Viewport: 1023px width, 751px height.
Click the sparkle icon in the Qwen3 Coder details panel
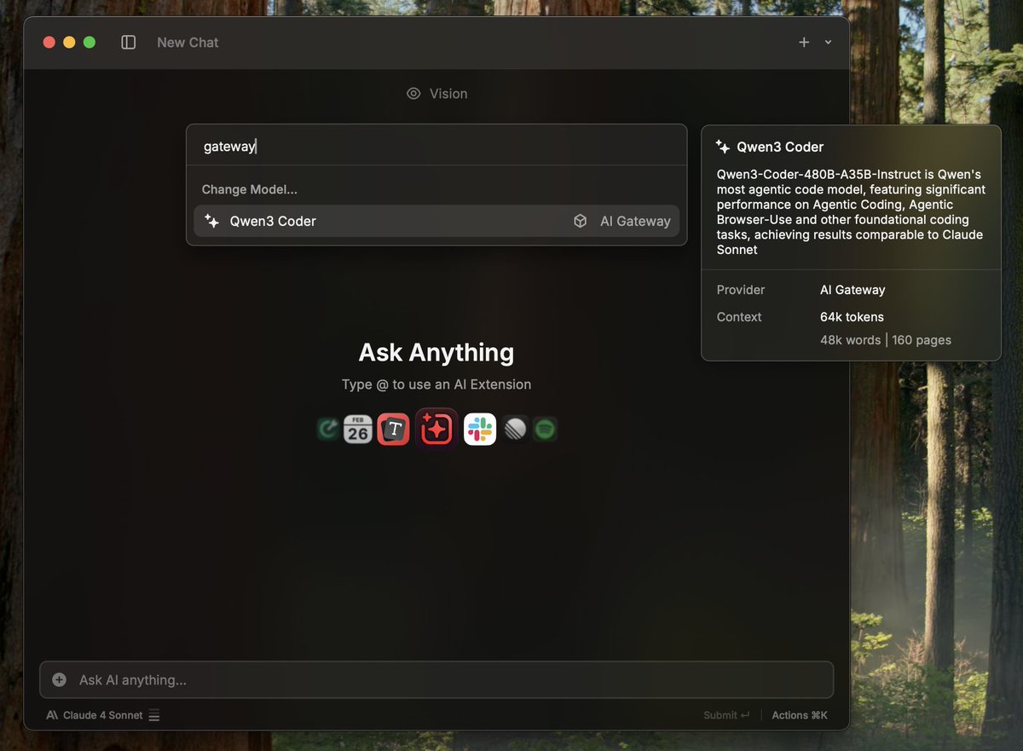click(723, 147)
